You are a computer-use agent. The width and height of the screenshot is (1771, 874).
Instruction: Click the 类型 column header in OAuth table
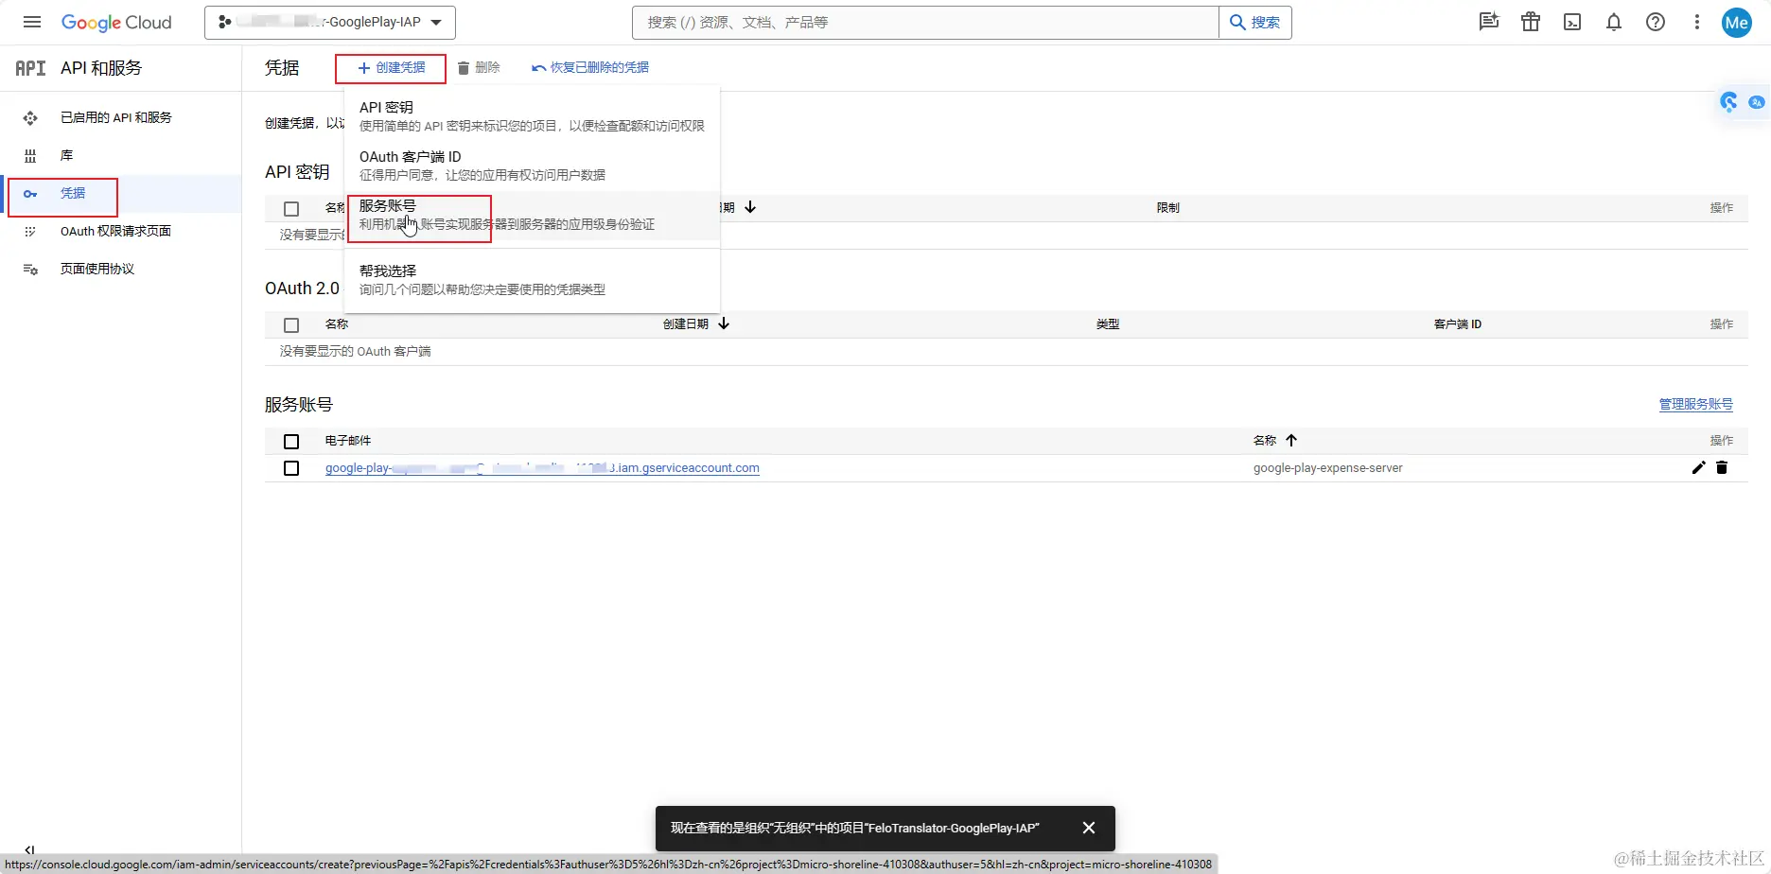(x=1108, y=324)
